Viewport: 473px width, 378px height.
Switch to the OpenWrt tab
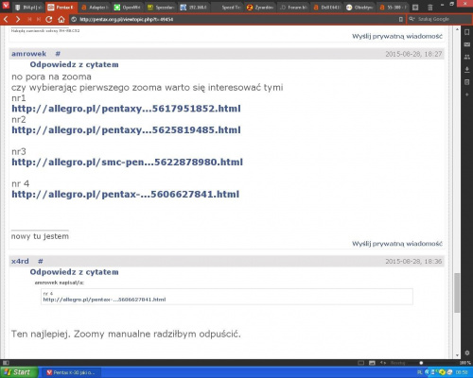[128, 8]
